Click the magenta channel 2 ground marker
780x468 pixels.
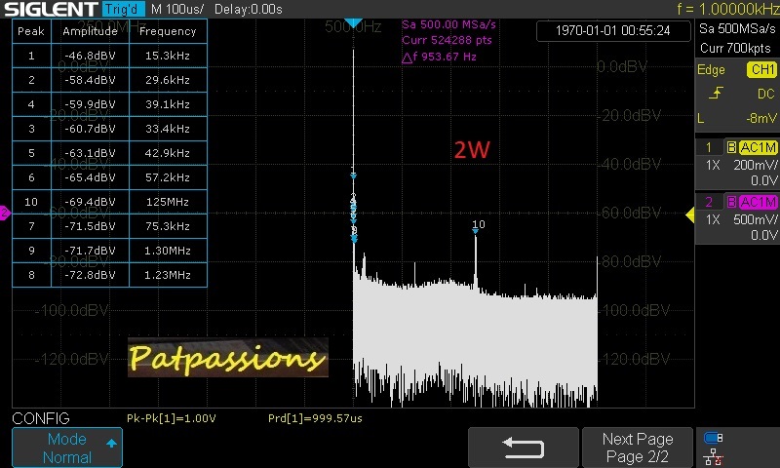(4, 213)
